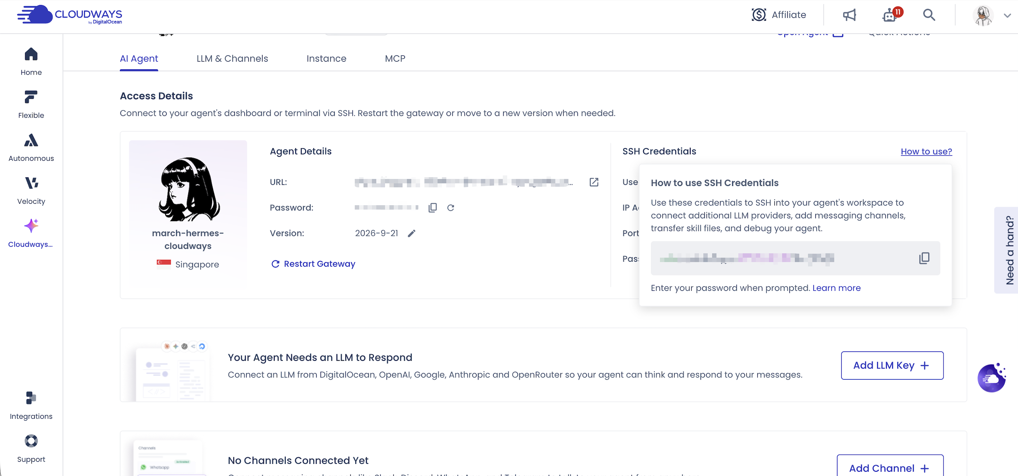
Task: Click the Add LLM Key button
Action: tap(891, 366)
